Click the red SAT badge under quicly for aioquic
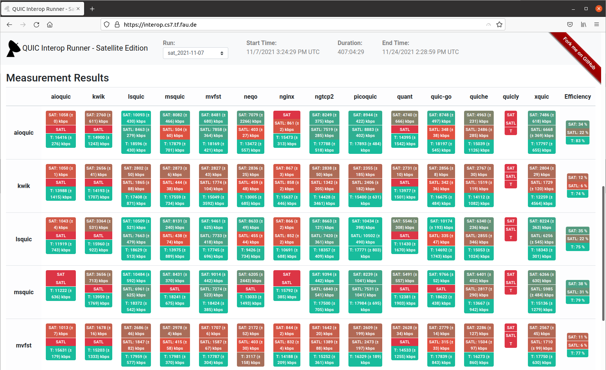The height and width of the screenshot is (370, 606). pyautogui.click(x=511, y=115)
